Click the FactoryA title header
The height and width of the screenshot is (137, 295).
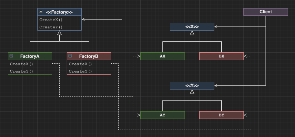tap(30, 56)
